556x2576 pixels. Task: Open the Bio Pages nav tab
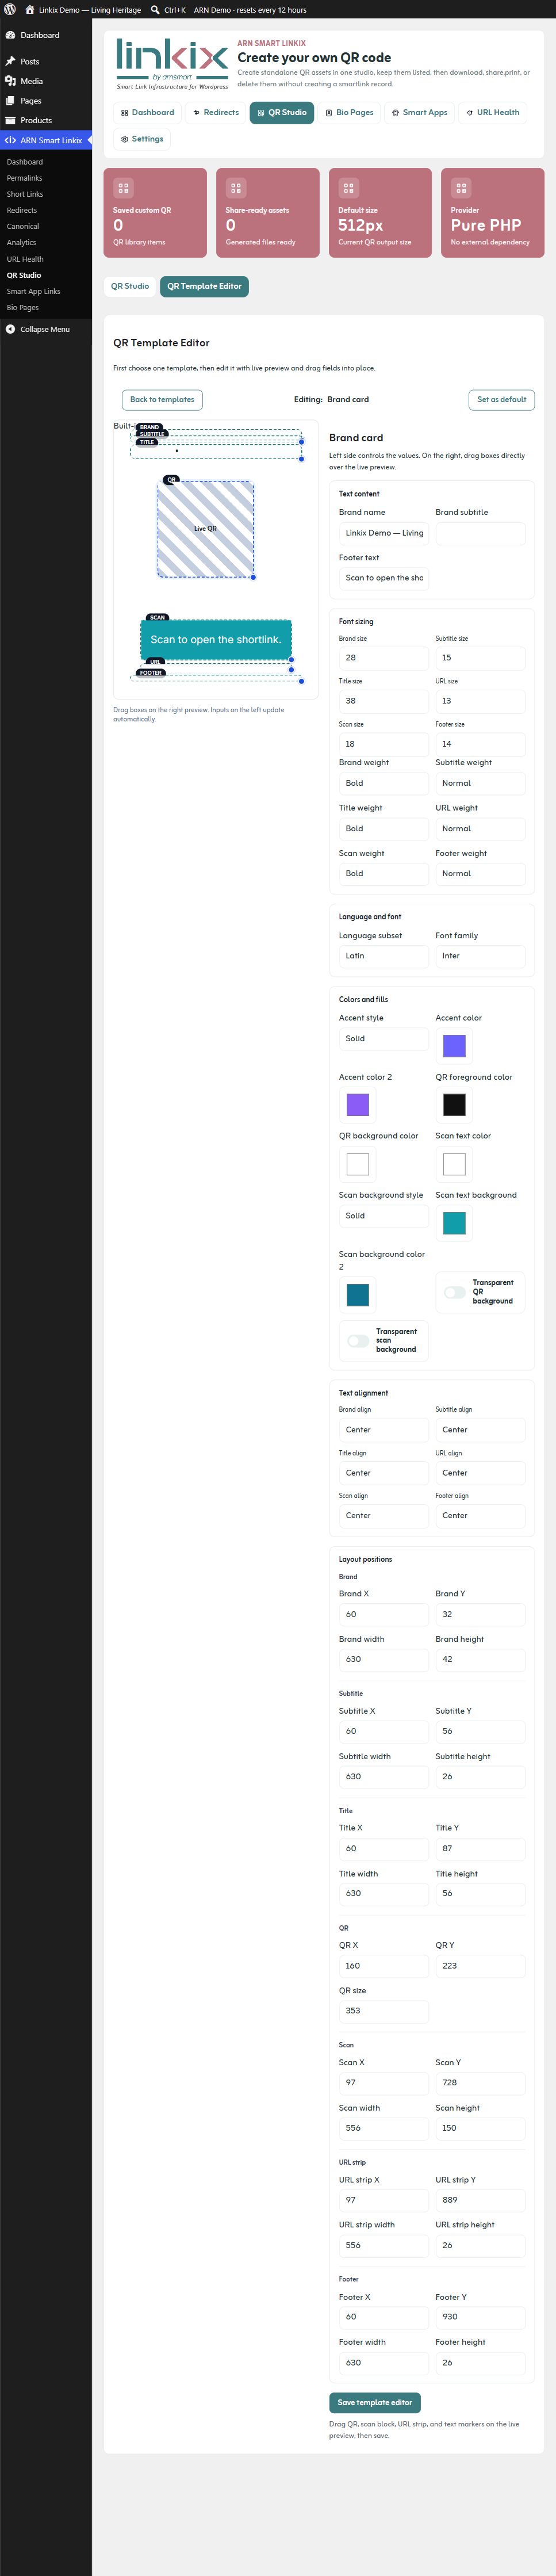point(350,113)
